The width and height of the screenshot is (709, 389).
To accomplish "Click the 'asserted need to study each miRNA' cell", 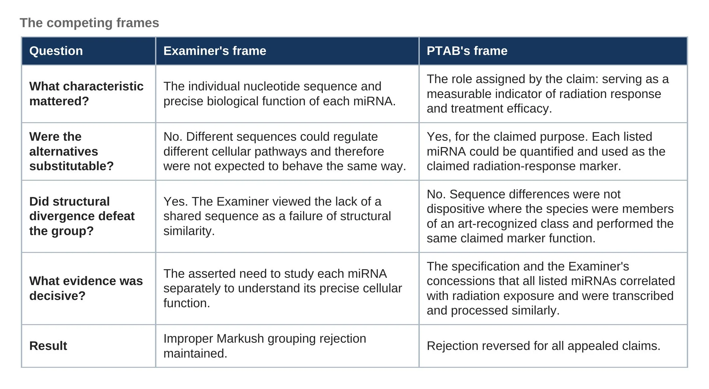I will [287, 289].
